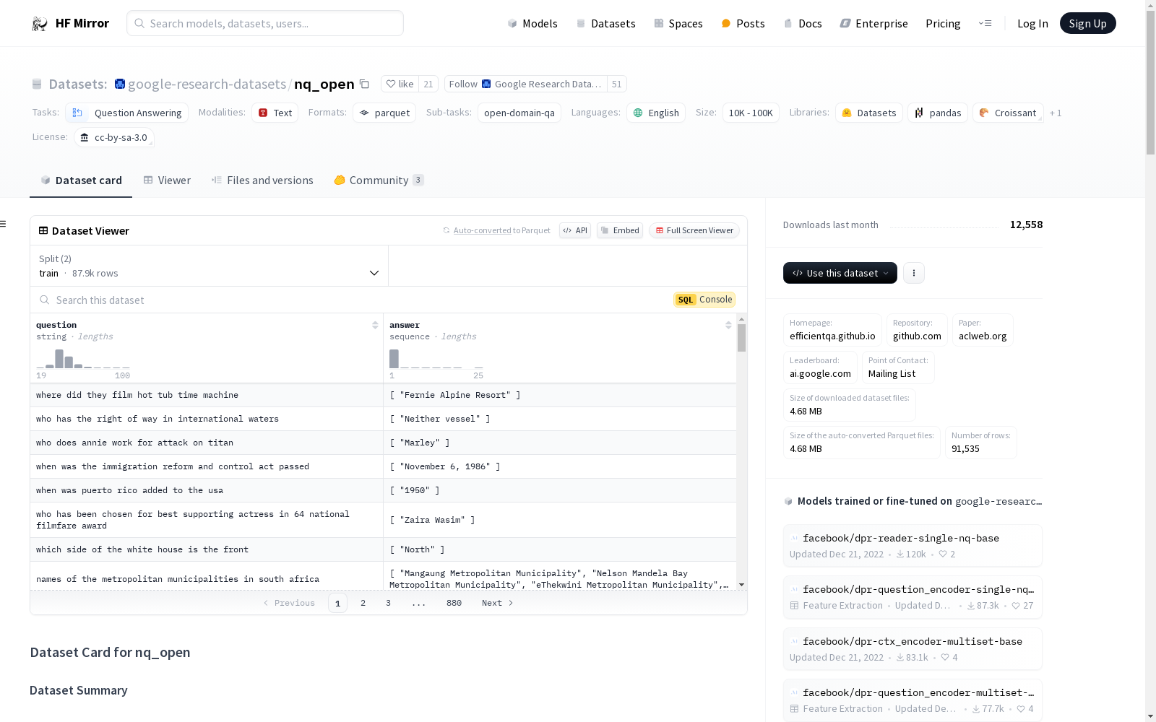The width and height of the screenshot is (1156, 722).
Task: Select the "Neither vessel" answer cell
Action: pyautogui.click(x=560, y=419)
